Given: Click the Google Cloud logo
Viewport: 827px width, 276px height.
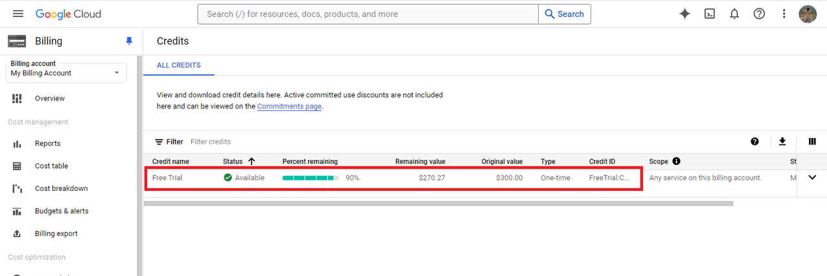Looking at the screenshot, I should [x=68, y=14].
